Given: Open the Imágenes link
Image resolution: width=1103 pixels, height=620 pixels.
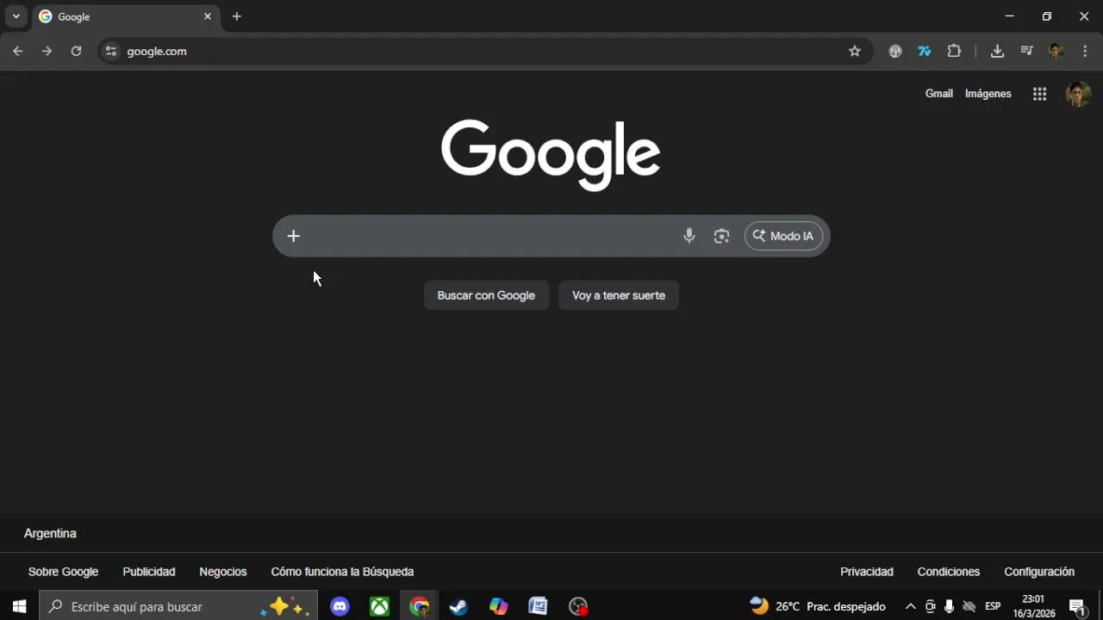Looking at the screenshot, I should (988, 94).
